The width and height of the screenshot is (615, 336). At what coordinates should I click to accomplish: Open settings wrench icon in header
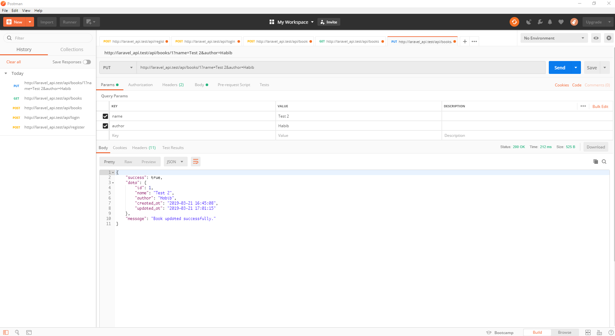(x=540, y=22)
